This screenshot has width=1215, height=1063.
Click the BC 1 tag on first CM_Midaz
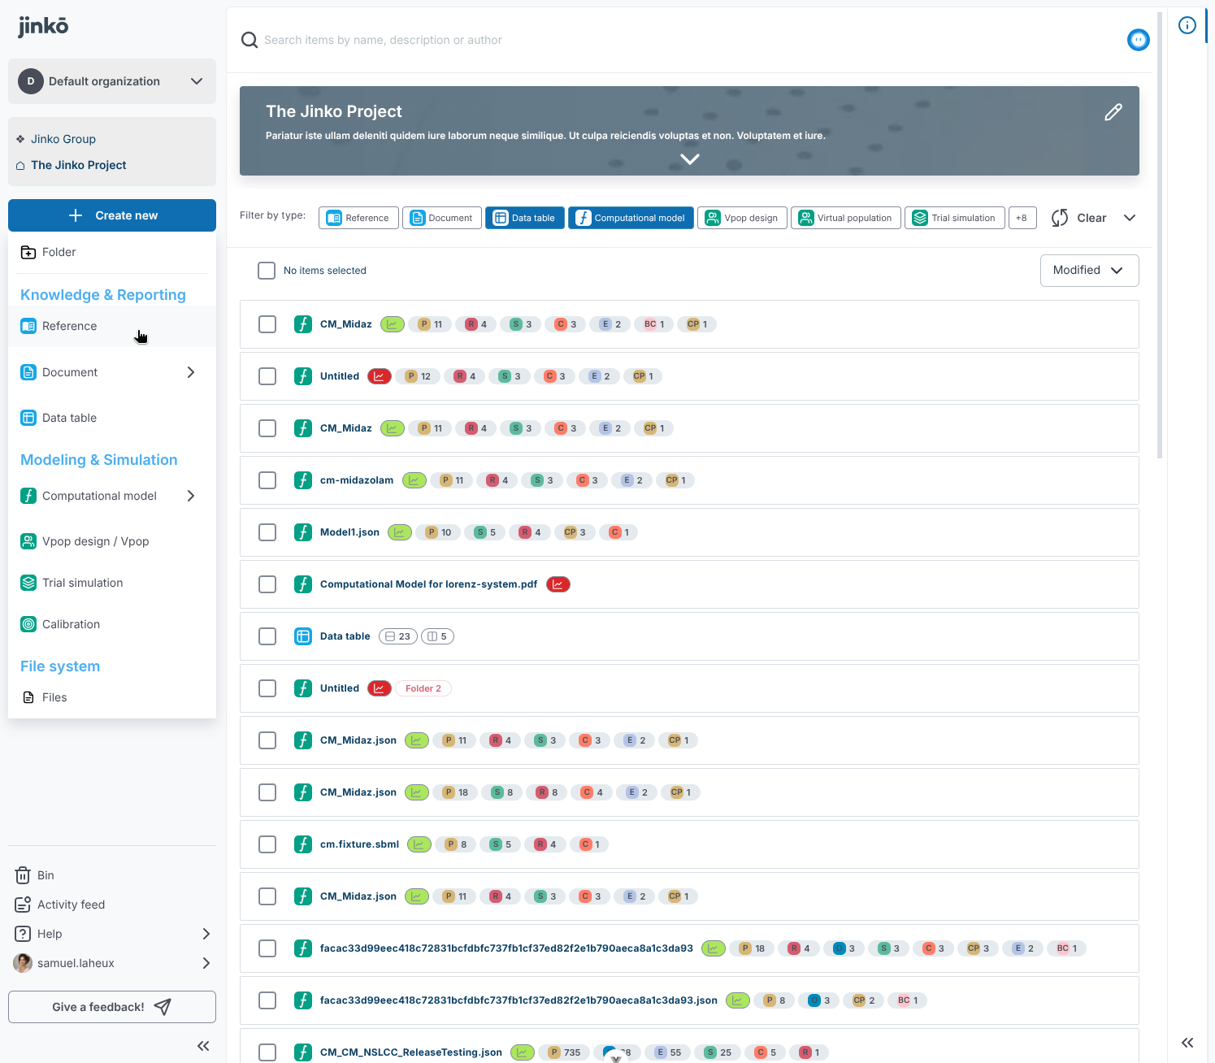[654, 324]
